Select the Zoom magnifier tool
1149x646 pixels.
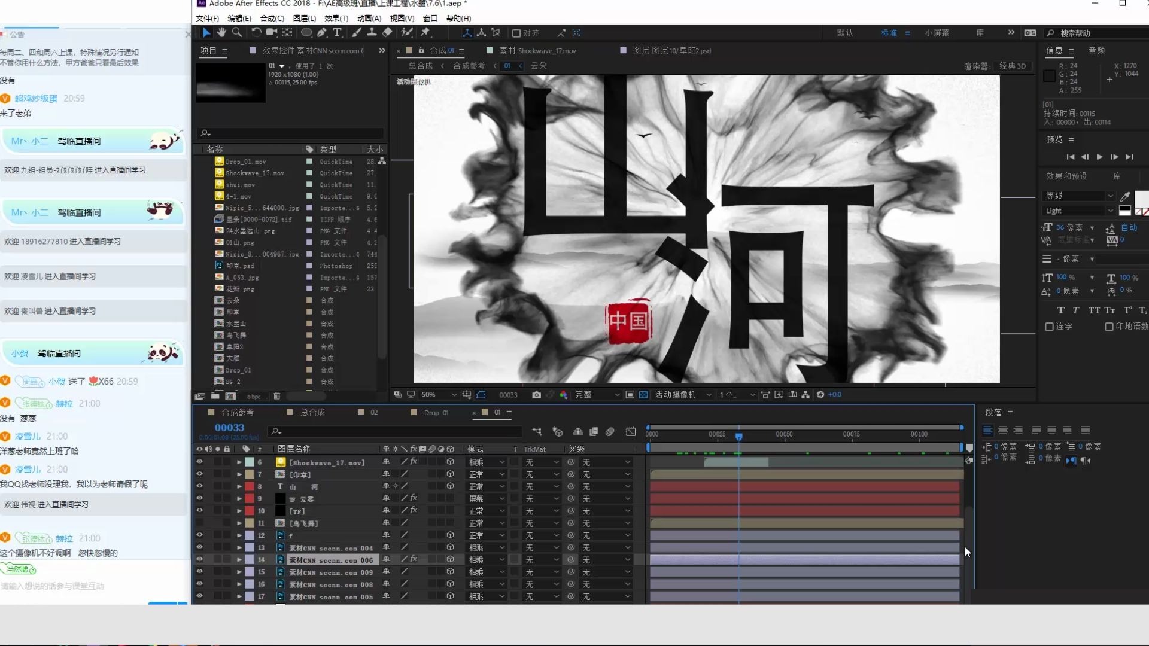(237, 32)
